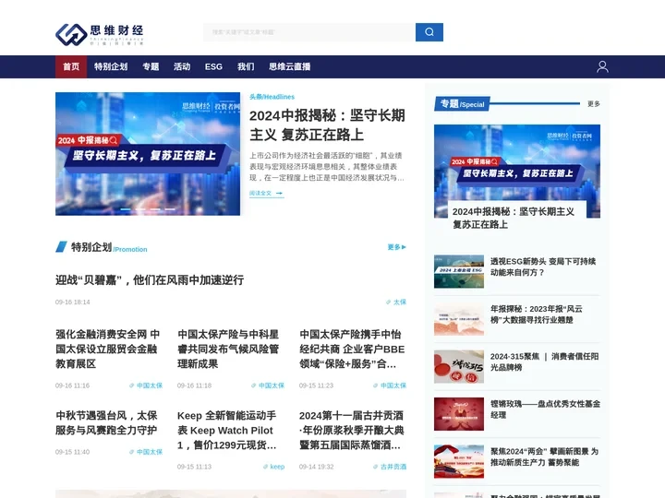This screenshot has height=498, width=665.
Task: Open thumbnail for 铿锵玫瑰
Action: [x=459, y=414]
